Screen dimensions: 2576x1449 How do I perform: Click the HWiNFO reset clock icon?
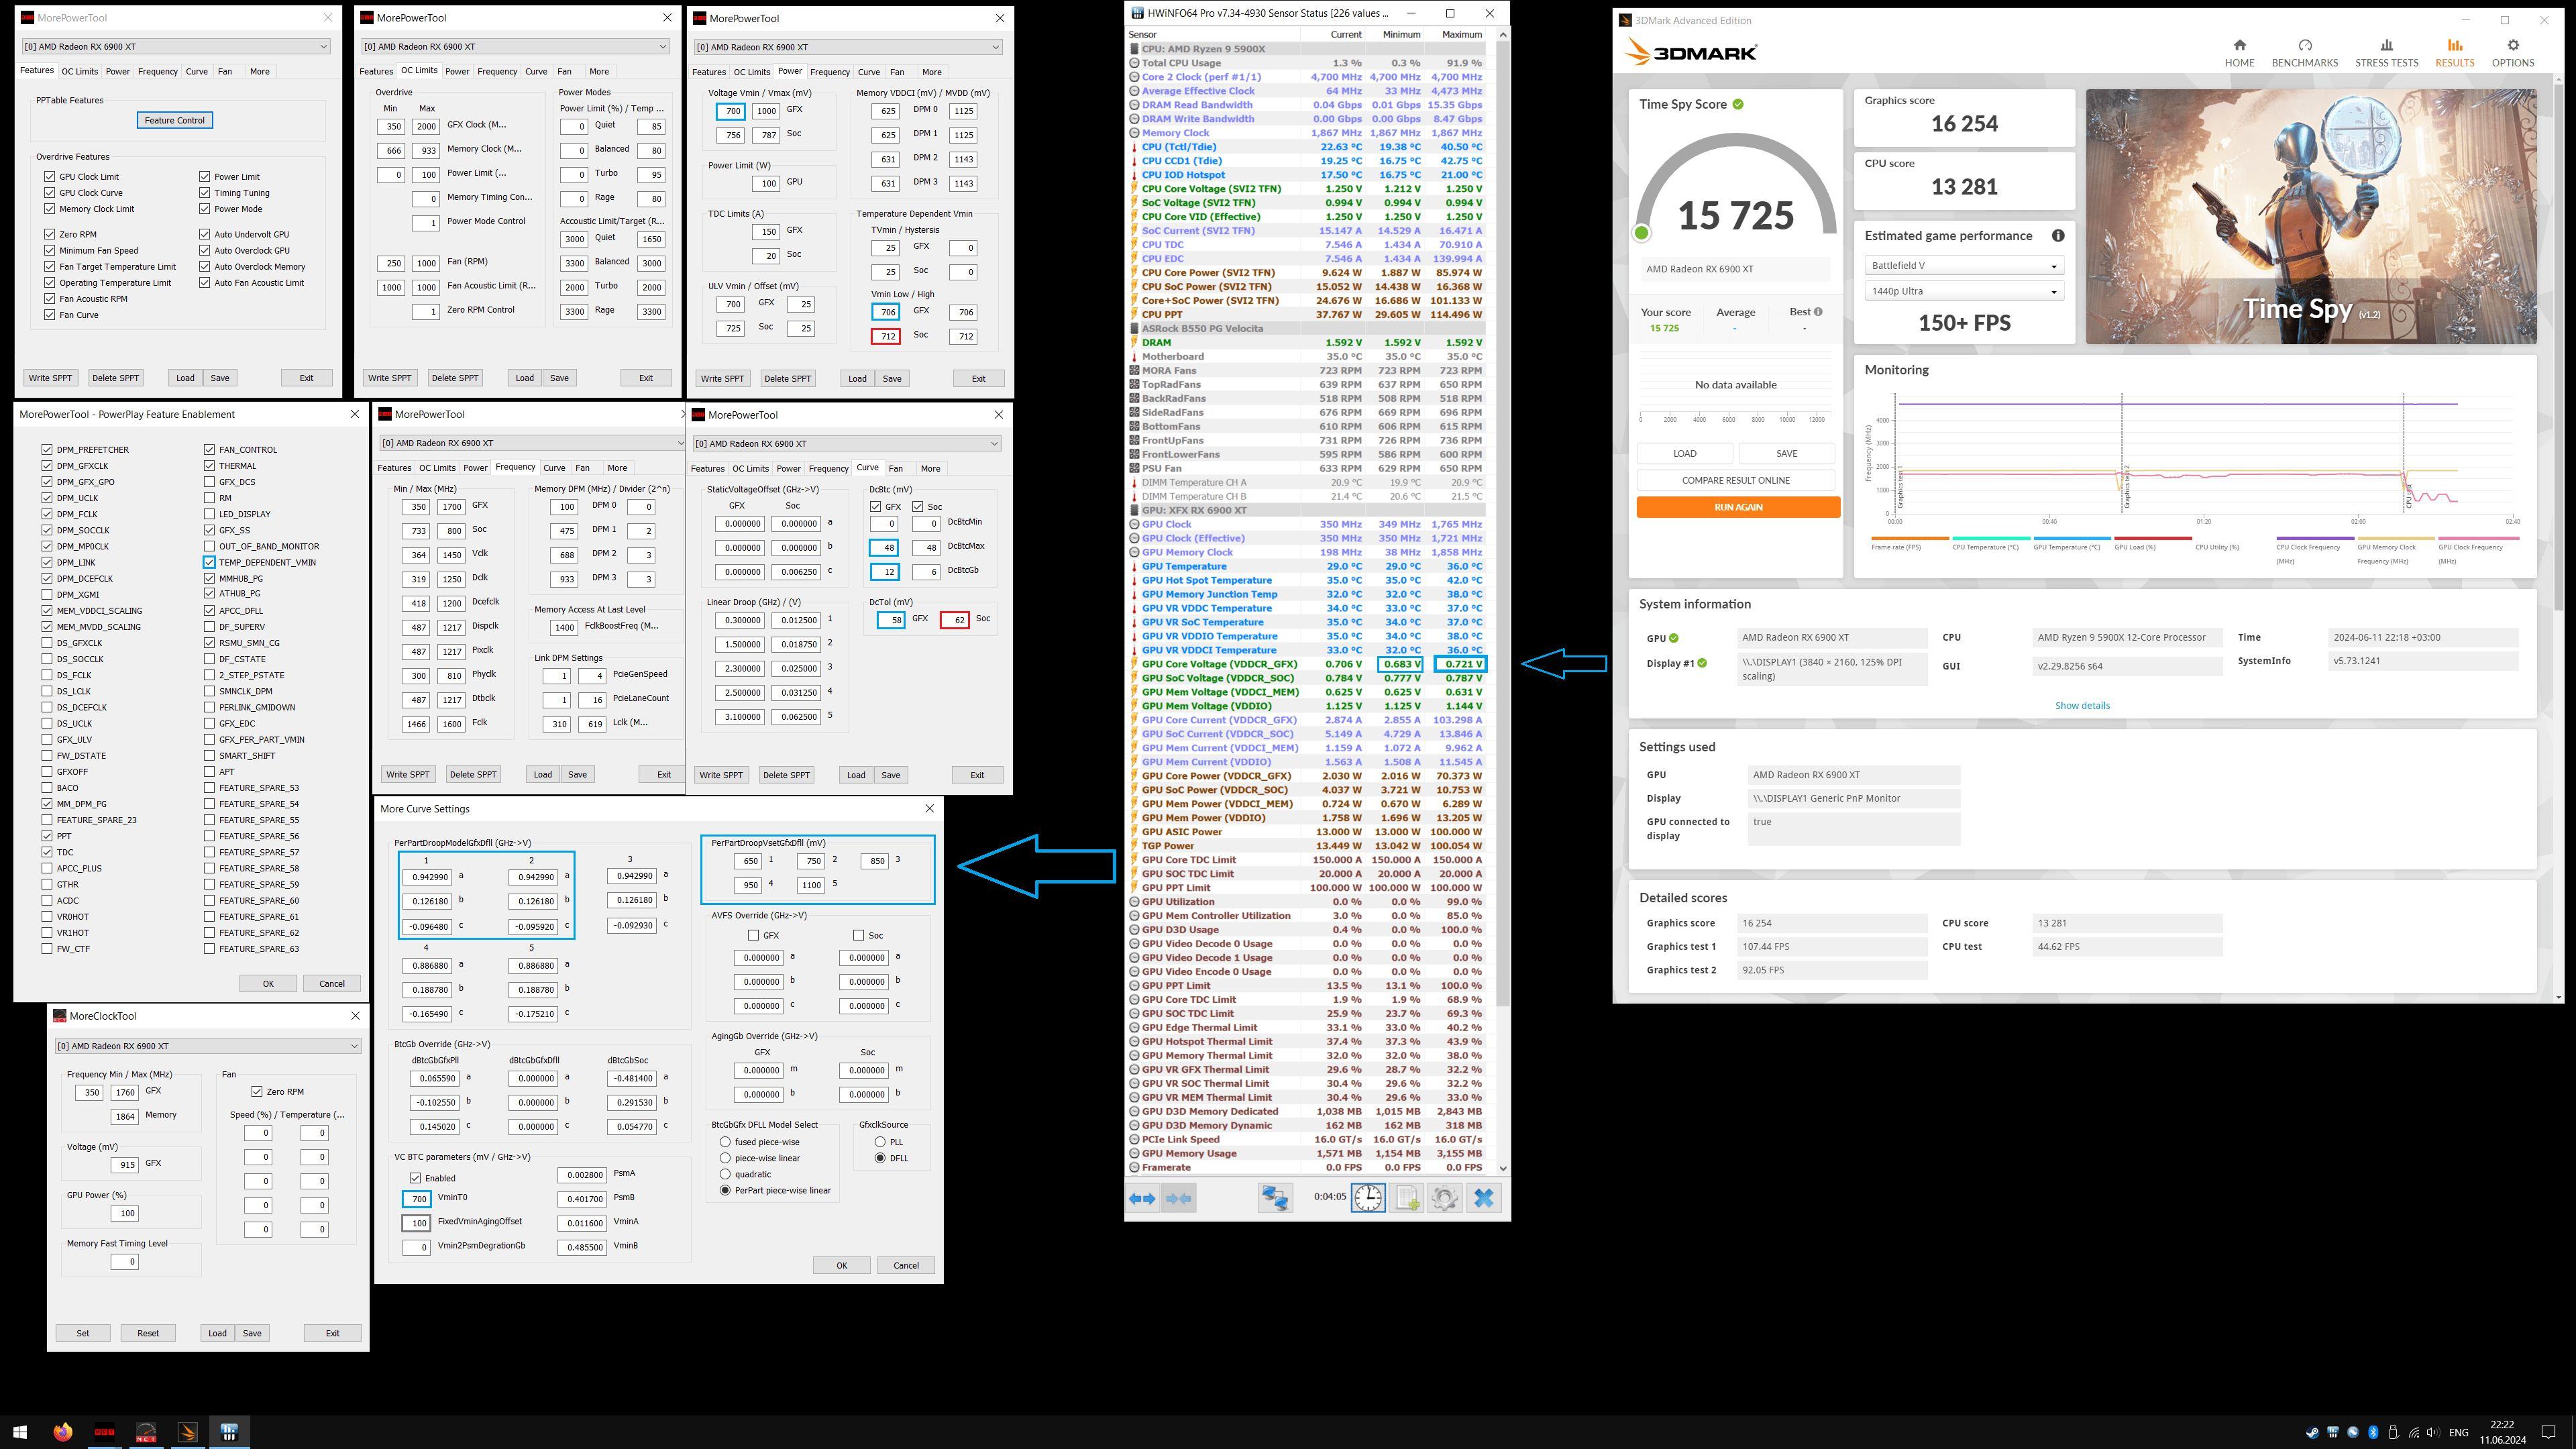click(x=1368, y=1198)
